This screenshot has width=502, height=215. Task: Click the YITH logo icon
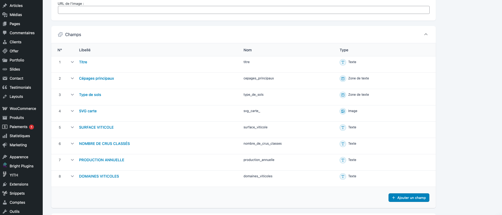point(5,175)
